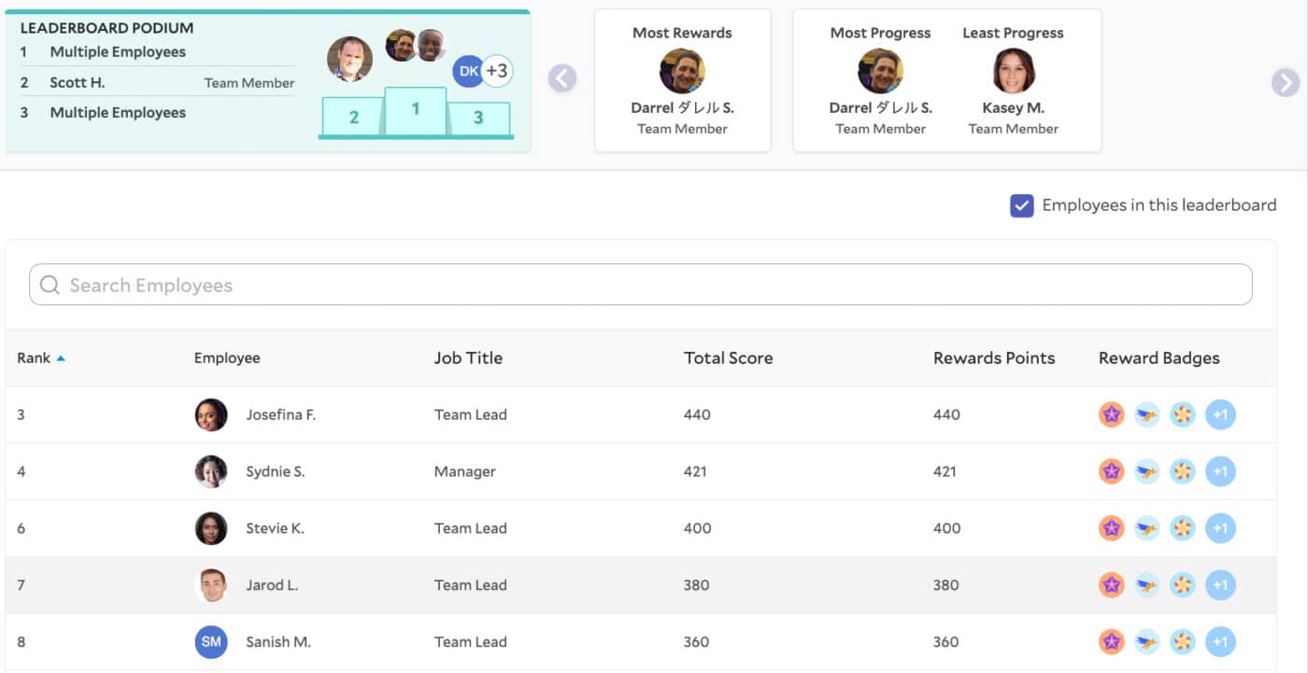Click Jarod L.'s profile photo
The height and width of the screenshot is (673, 1308).
pyautogui.click(x=211, y=584)
